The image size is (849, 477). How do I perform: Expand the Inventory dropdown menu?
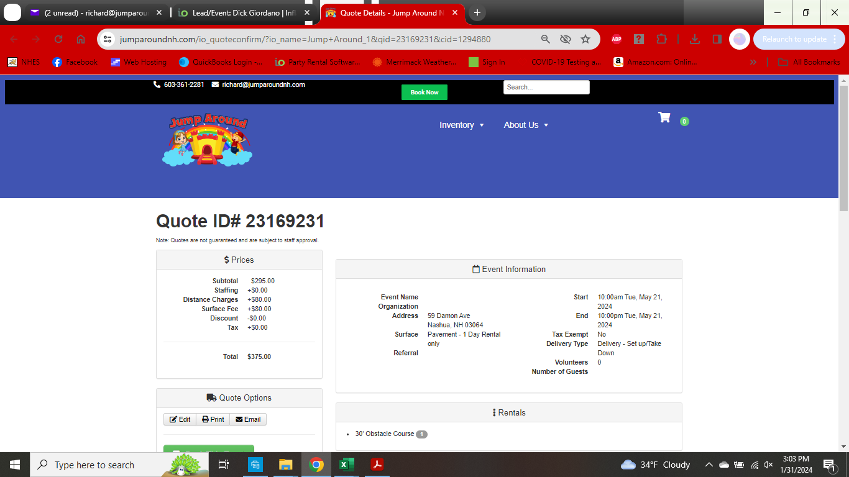pyautogui.click(x=461, y=125)
